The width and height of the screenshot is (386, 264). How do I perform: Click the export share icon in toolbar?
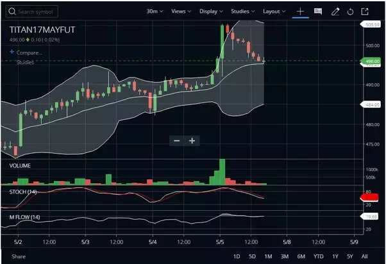pos(365,12)
